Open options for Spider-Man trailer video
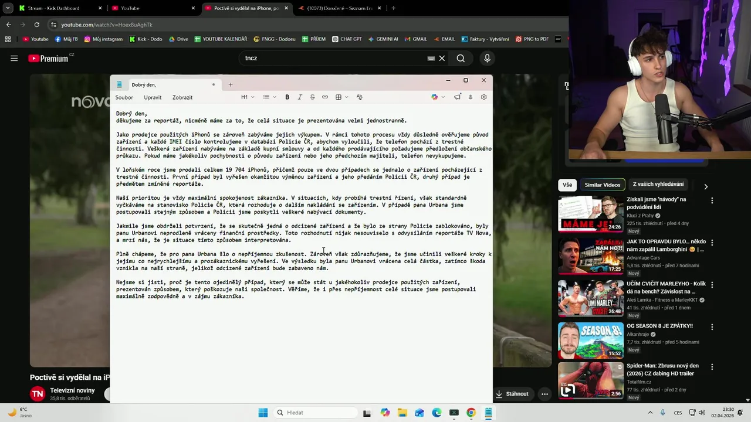 pos(712,367)
